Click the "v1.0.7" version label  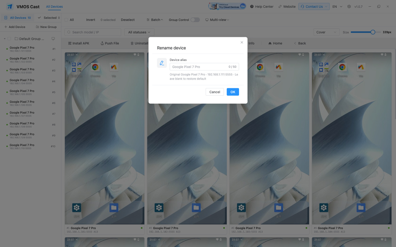pos(358,7)
